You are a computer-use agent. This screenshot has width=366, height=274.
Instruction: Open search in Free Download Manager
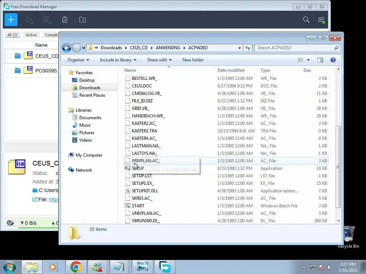pos(306,20)
